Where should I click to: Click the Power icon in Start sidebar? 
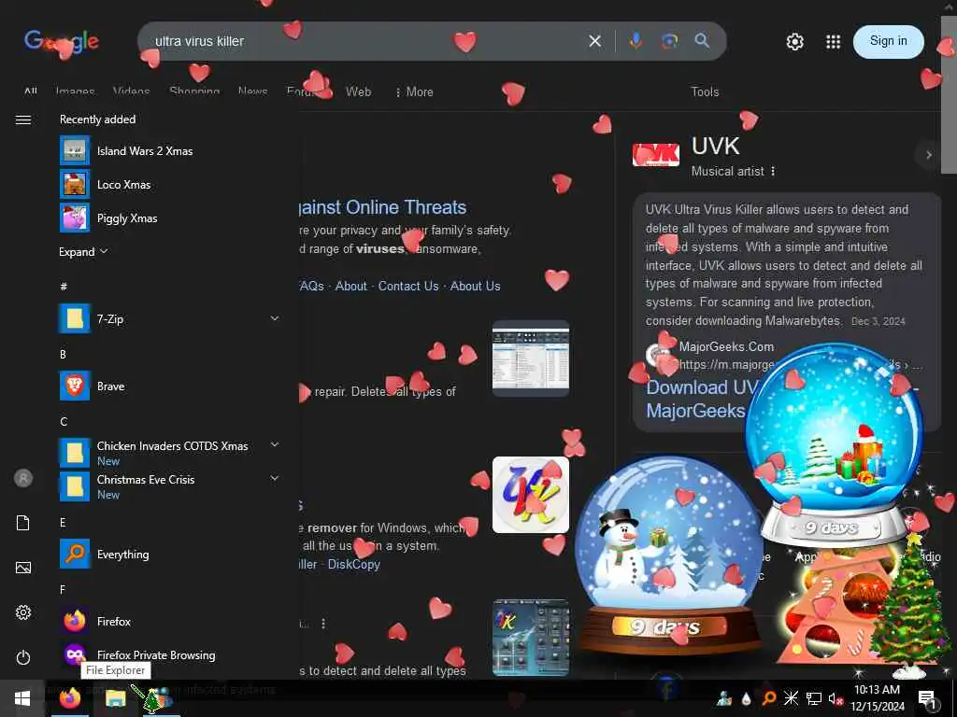(23, 657)
